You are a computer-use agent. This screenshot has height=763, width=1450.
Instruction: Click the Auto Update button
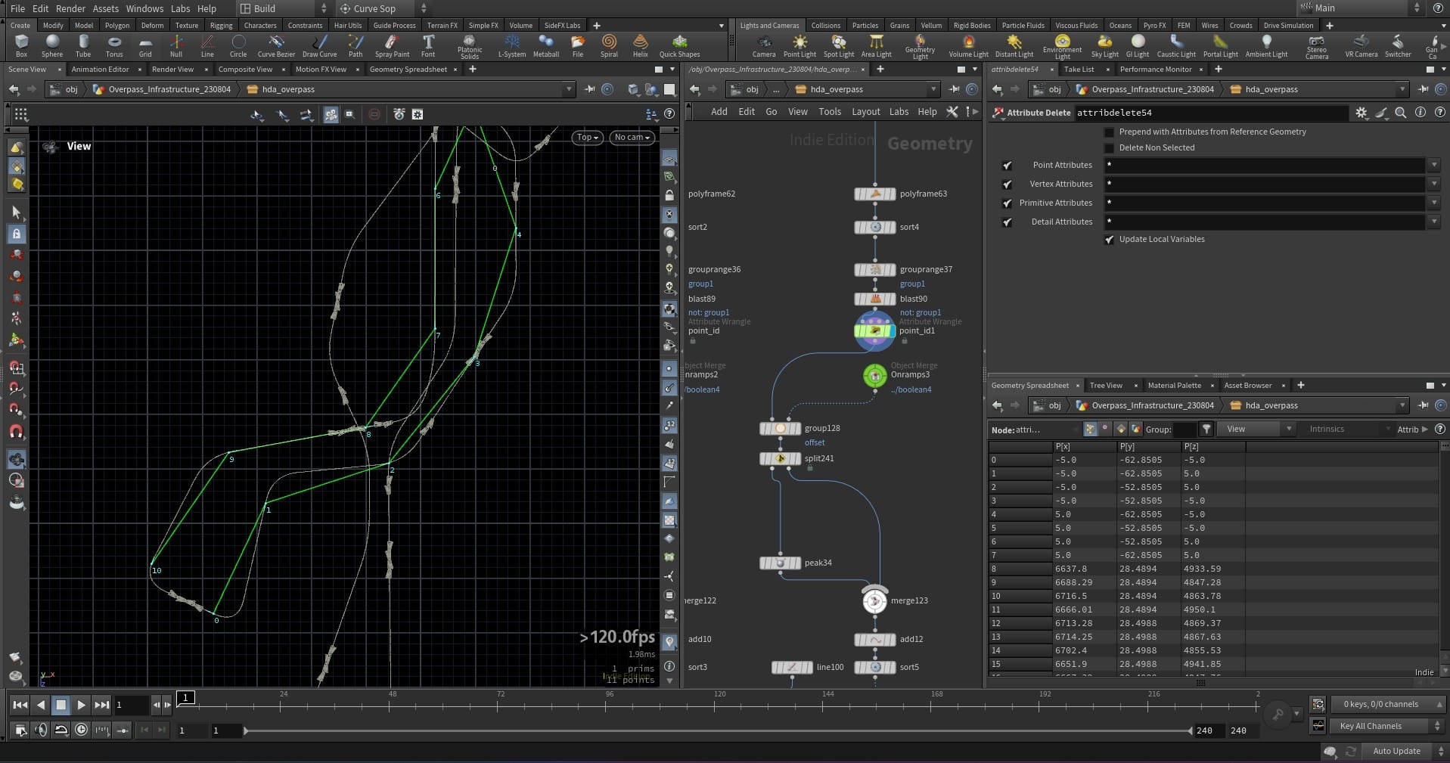tap(1396, 751)
